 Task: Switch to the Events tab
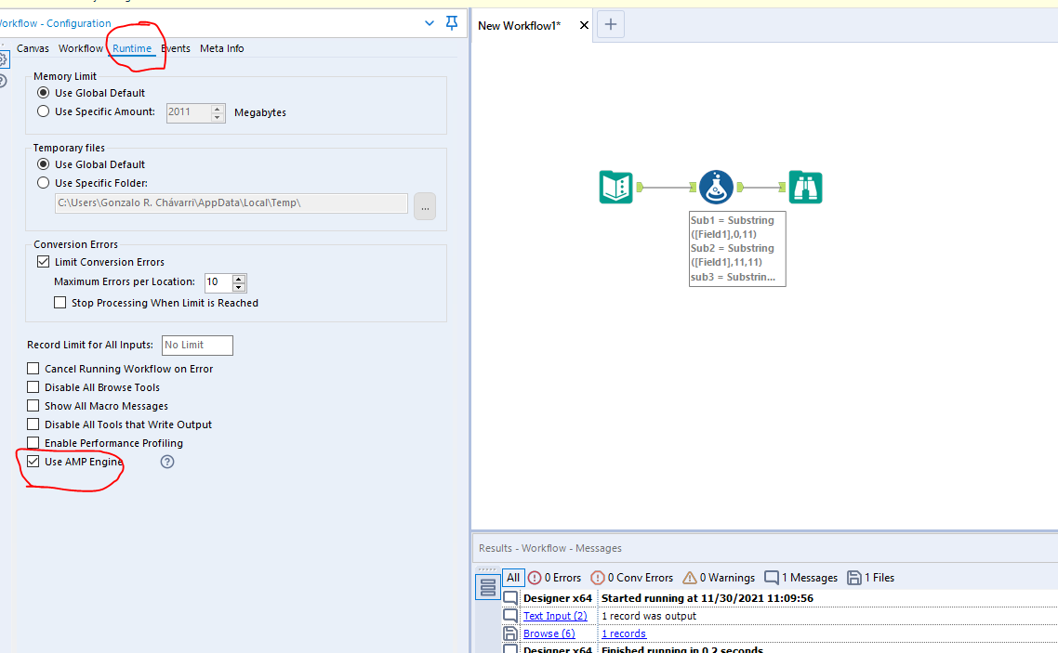176,48
